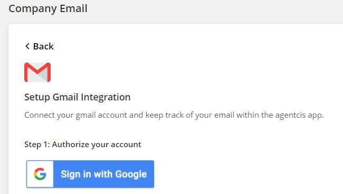Click "Sign in" text on blue button

tap(75, 174)
